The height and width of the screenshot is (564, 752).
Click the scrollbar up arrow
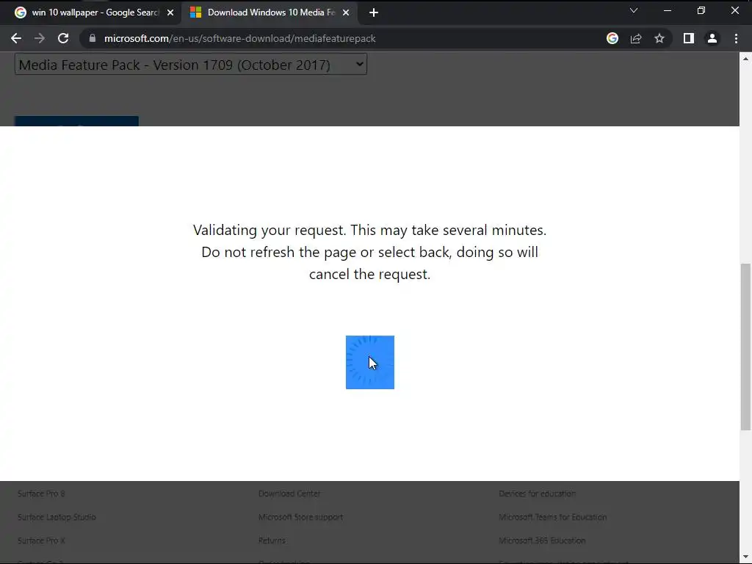click(x=745, y=59)
